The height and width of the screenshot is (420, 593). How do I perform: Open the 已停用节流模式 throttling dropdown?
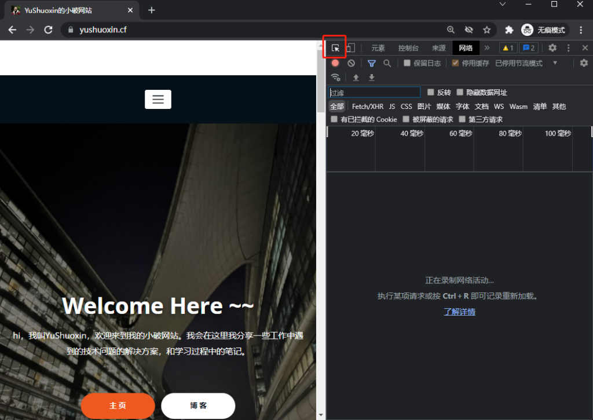[x=526, y=63]
